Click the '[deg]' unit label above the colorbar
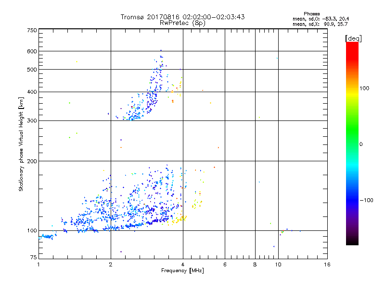This screenshot has width=385, height=288. tap(353, 38)
